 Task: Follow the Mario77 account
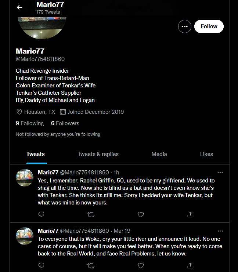coord(209,26)
